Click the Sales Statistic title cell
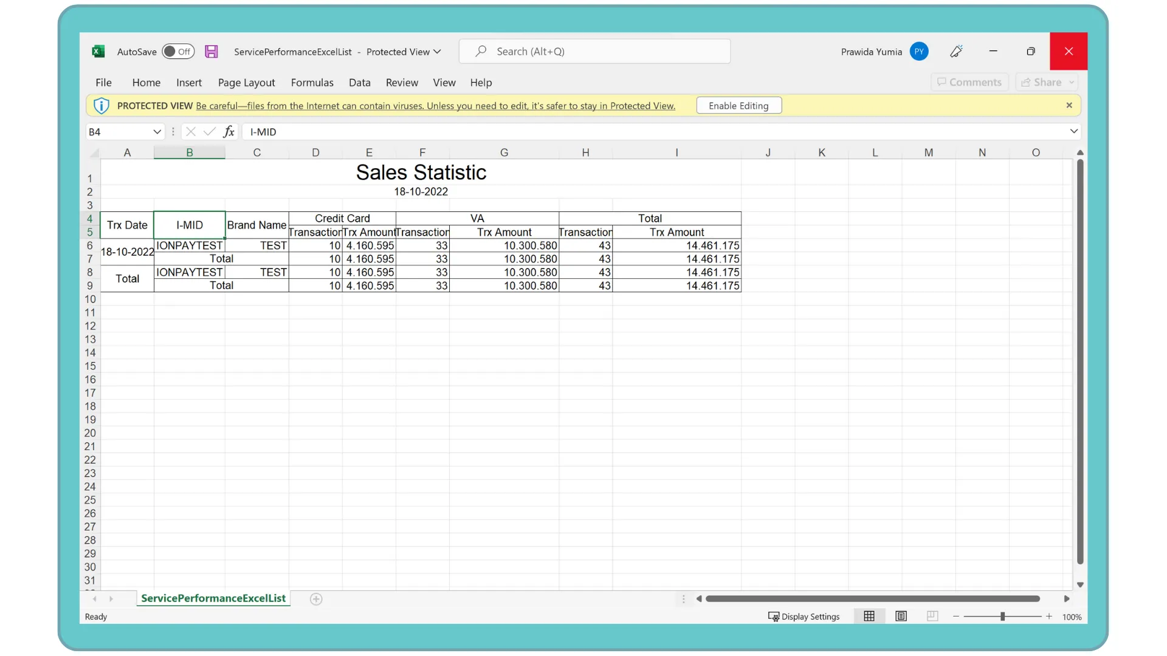Screen dimensions: 1167x656 pos(421,173)
